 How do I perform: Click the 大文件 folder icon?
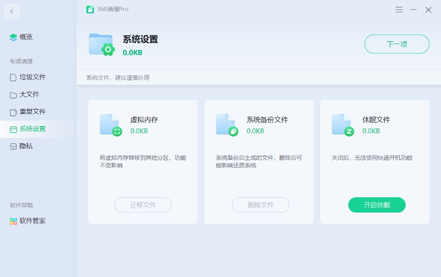(13, 95)
